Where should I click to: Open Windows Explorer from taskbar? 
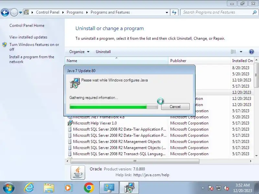49,188
